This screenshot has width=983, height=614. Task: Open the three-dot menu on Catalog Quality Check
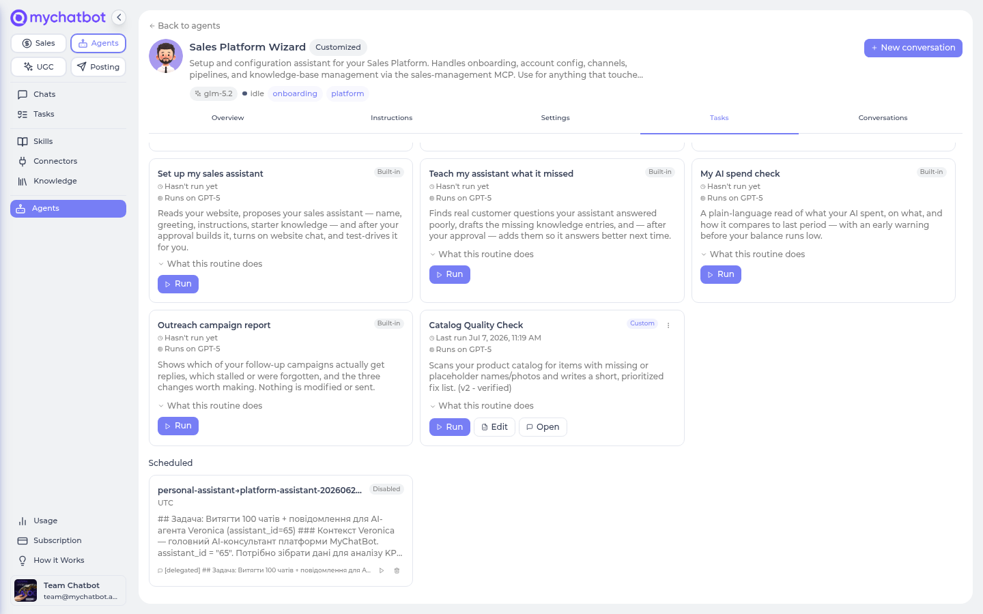click(x=668, y=325)
